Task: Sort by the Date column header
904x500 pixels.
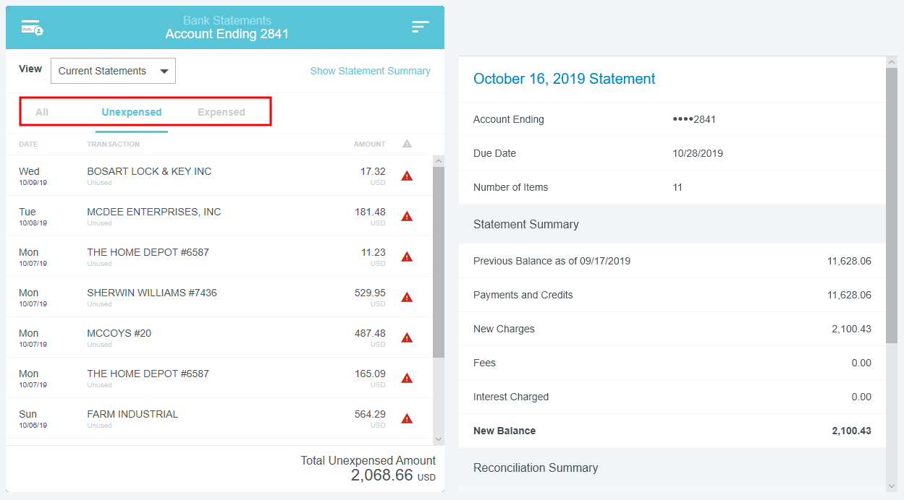Action: tap(28, 144)
